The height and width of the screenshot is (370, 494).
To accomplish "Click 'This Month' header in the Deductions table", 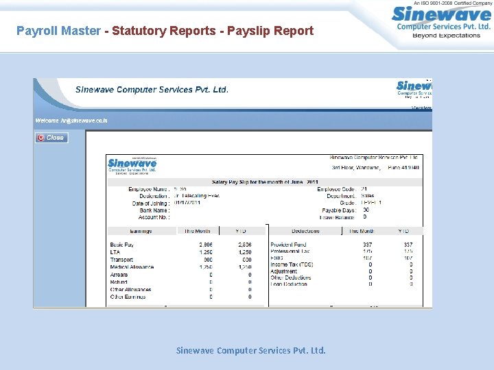I will click(x=362, y=232).
